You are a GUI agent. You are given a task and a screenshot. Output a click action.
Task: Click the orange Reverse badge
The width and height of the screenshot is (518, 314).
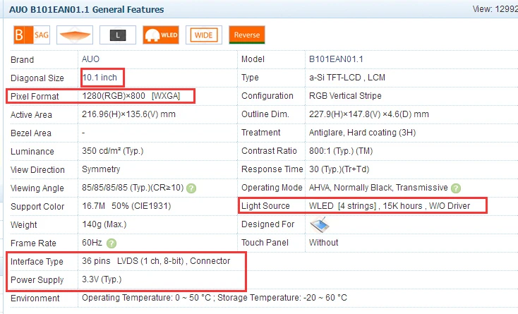click(247, 35)
